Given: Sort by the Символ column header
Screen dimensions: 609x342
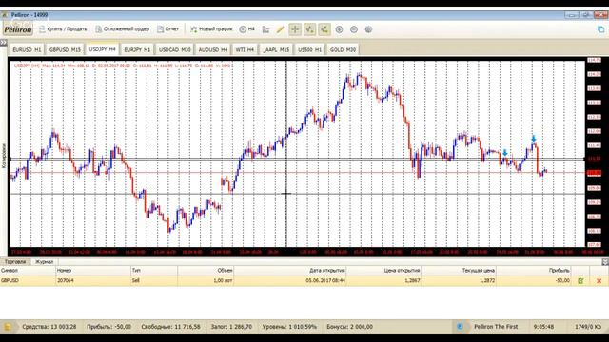Looking at the screenshot, I should [x=28, y=270].
